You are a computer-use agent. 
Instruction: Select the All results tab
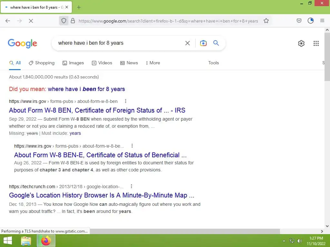(x=15, y=63)
